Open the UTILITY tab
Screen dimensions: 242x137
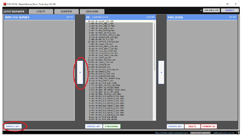point(41,12)
